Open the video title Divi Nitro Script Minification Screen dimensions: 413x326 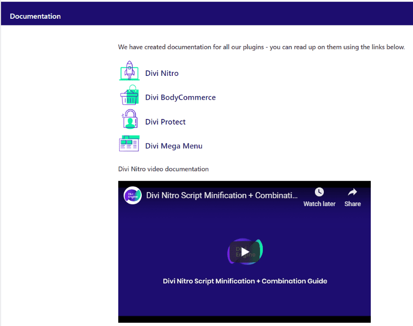click(x=222, y=195)
